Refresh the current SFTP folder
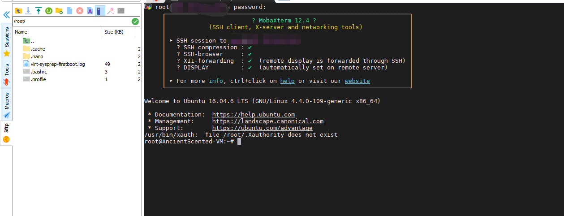 (x=49, y=10)
